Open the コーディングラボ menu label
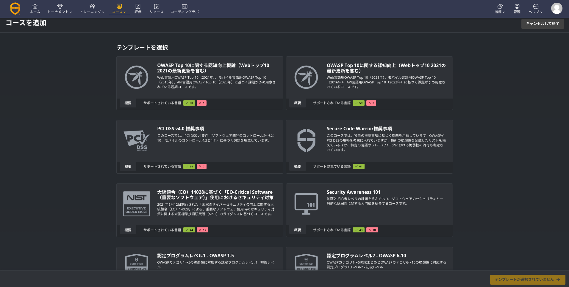569x287 pixels. (185, 12)
